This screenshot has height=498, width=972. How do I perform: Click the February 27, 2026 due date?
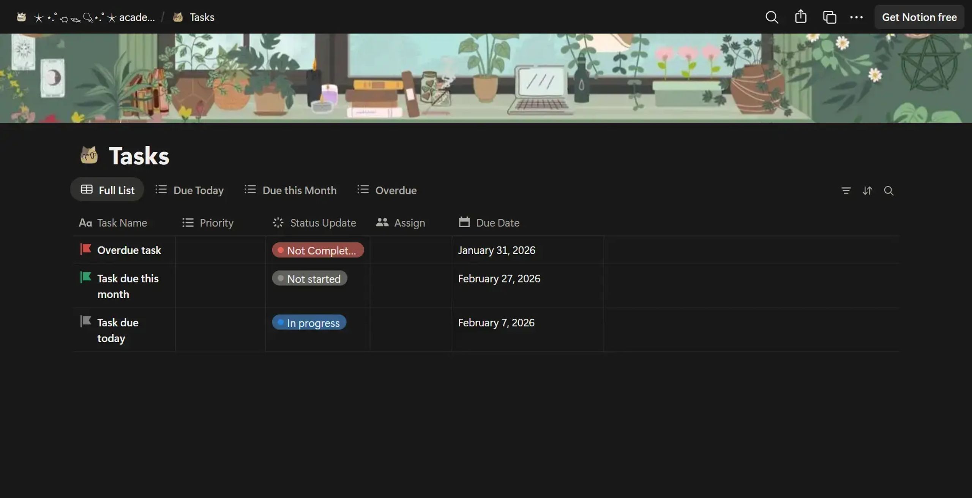coord(499,279)
